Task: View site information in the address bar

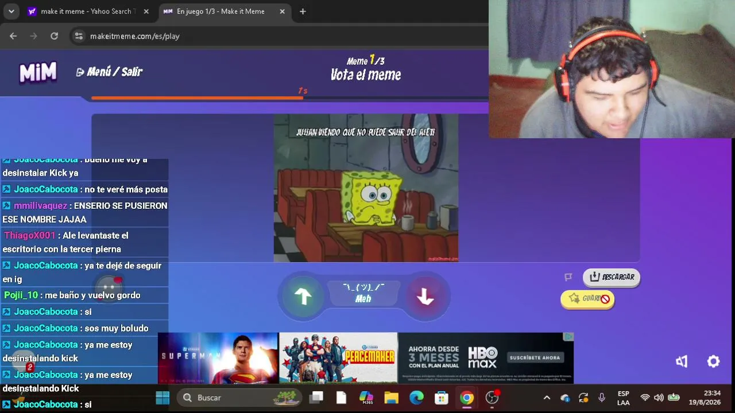Action: coord(79,36)
